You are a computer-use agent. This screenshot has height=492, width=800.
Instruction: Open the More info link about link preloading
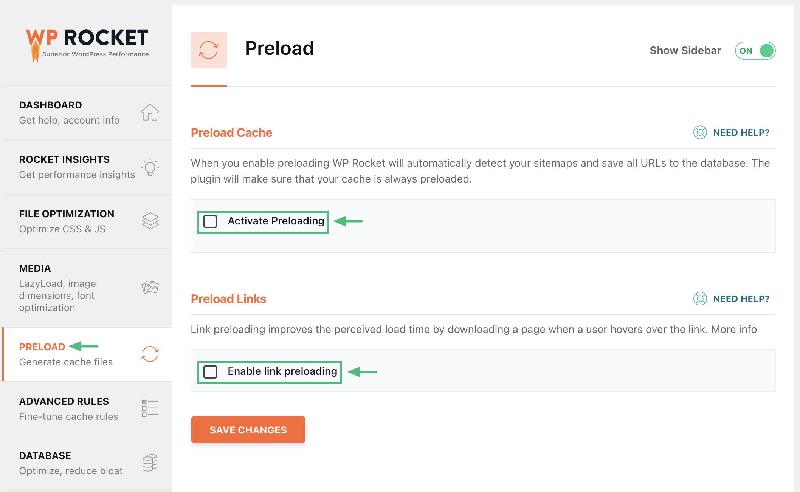pos(734,329)
